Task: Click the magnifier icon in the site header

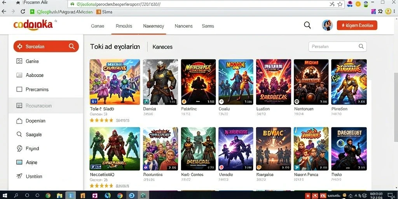Action: tap(307, 25)
